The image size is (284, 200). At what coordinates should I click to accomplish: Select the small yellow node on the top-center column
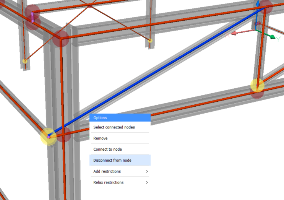pyautogui.click(x=150, y=40)
